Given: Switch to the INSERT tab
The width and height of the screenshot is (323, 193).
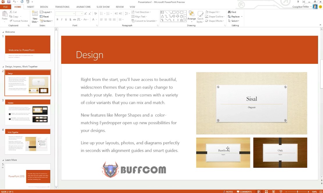Looking at the screenshot, I should 31,7.
